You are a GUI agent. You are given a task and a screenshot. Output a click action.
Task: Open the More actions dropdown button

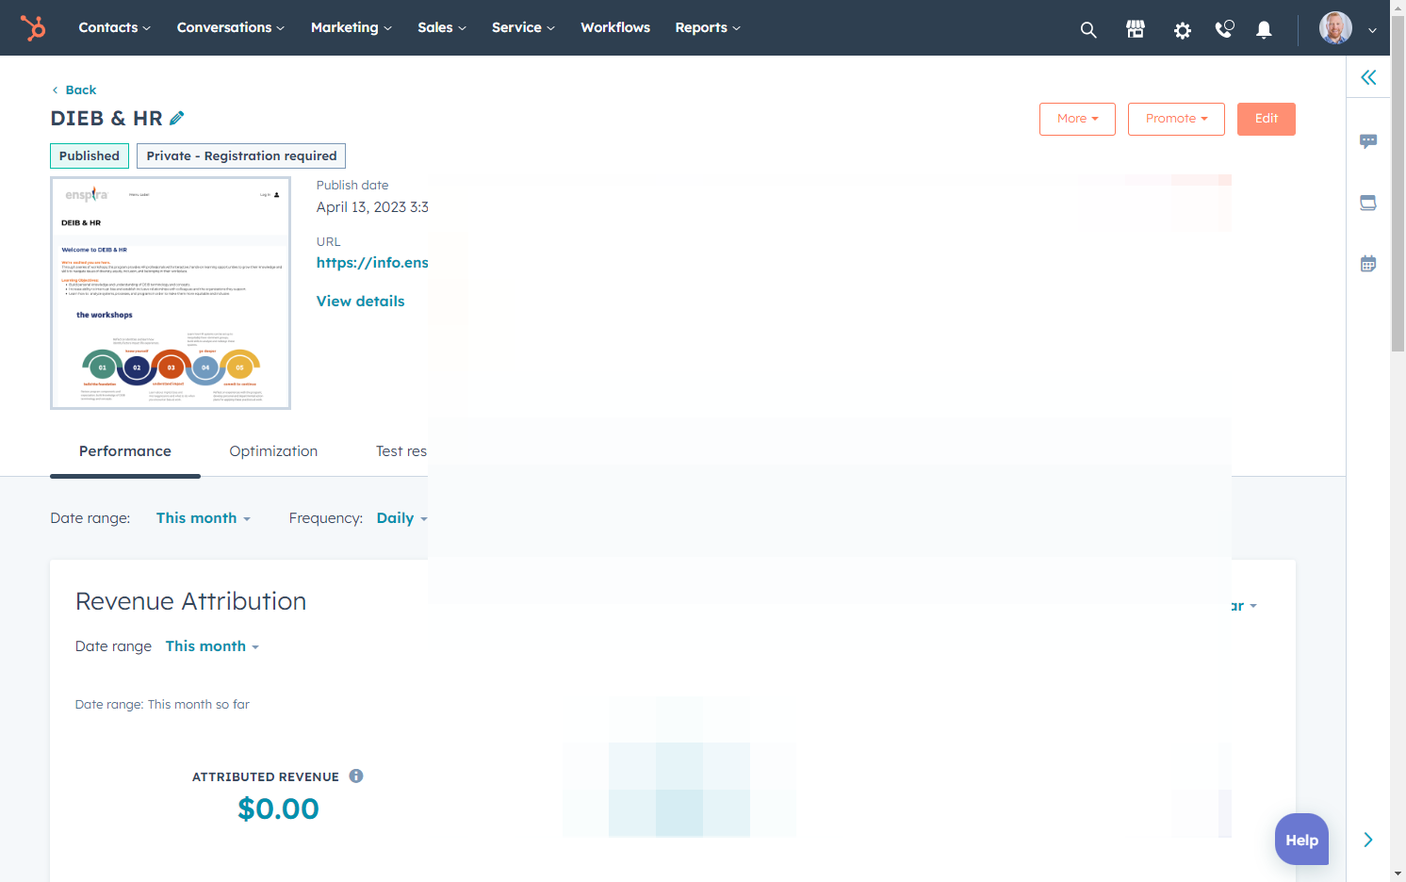click(1077, 119)
